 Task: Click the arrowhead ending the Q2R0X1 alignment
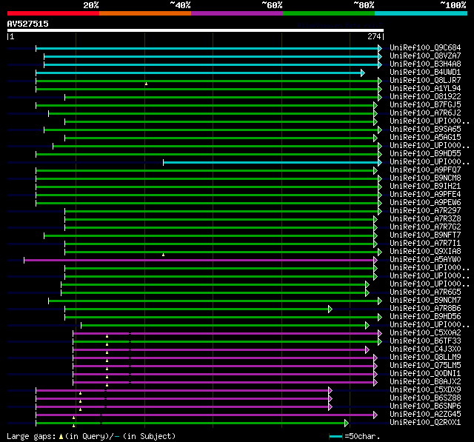tap(347, 423)
